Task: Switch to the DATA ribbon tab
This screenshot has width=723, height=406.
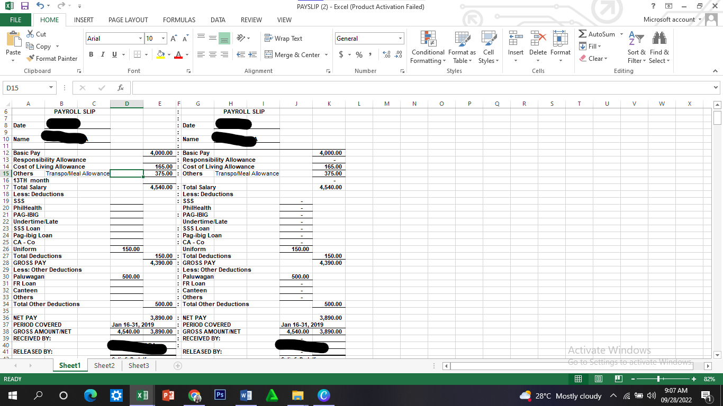Action: (x=218, y=20)
